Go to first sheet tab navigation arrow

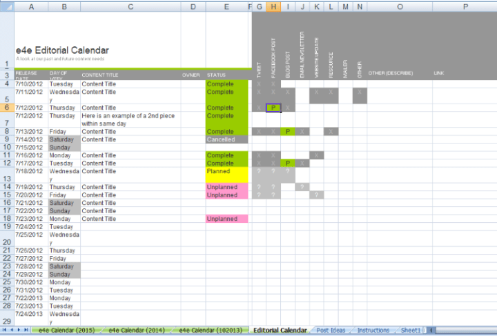pos(4,330)
